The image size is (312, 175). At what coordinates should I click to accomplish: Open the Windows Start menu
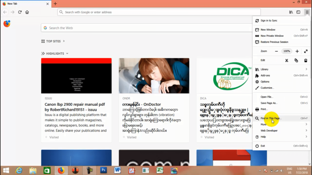(6, 170)
